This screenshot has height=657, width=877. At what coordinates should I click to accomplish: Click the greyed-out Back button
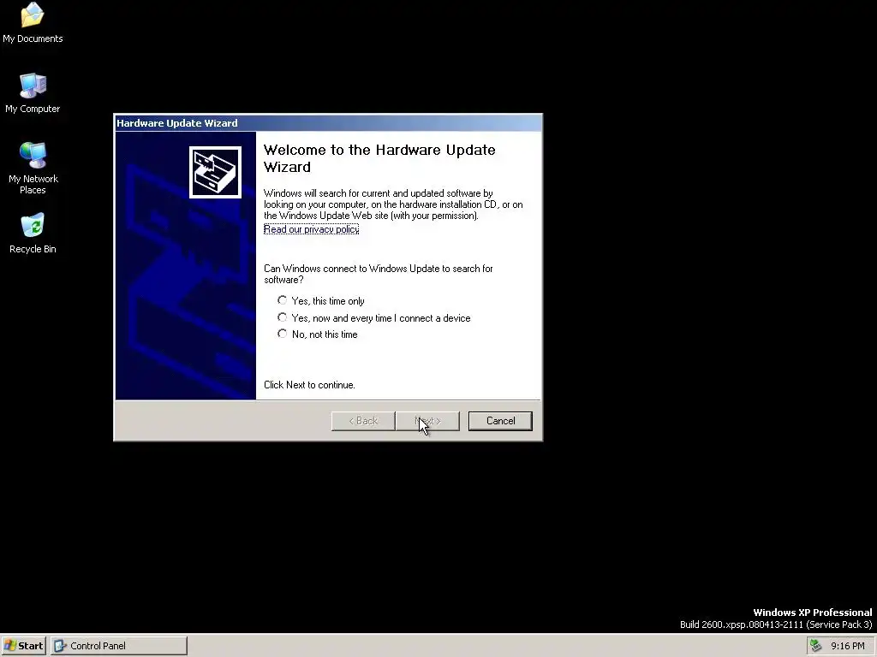coord(363,421)
